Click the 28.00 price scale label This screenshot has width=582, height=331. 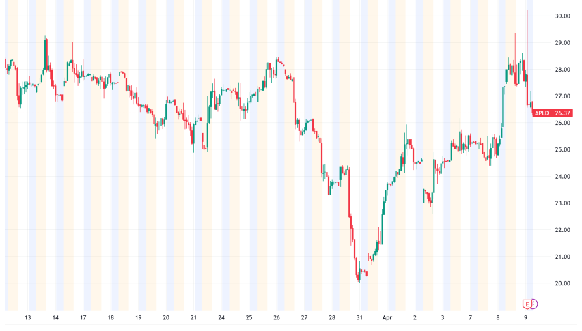562,70
